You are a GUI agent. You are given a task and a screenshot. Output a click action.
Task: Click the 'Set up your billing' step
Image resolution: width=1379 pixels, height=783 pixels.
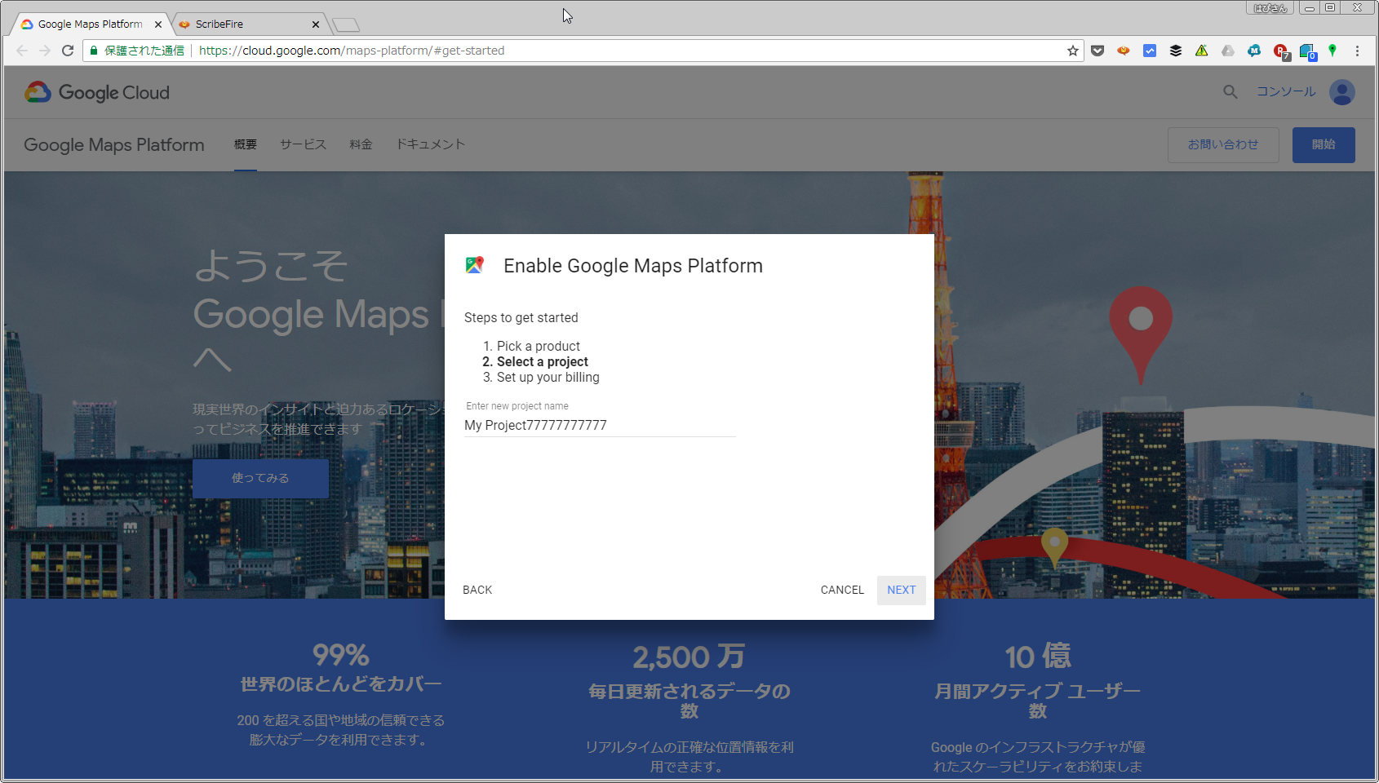pyautogui.click(x=548, y=378)
